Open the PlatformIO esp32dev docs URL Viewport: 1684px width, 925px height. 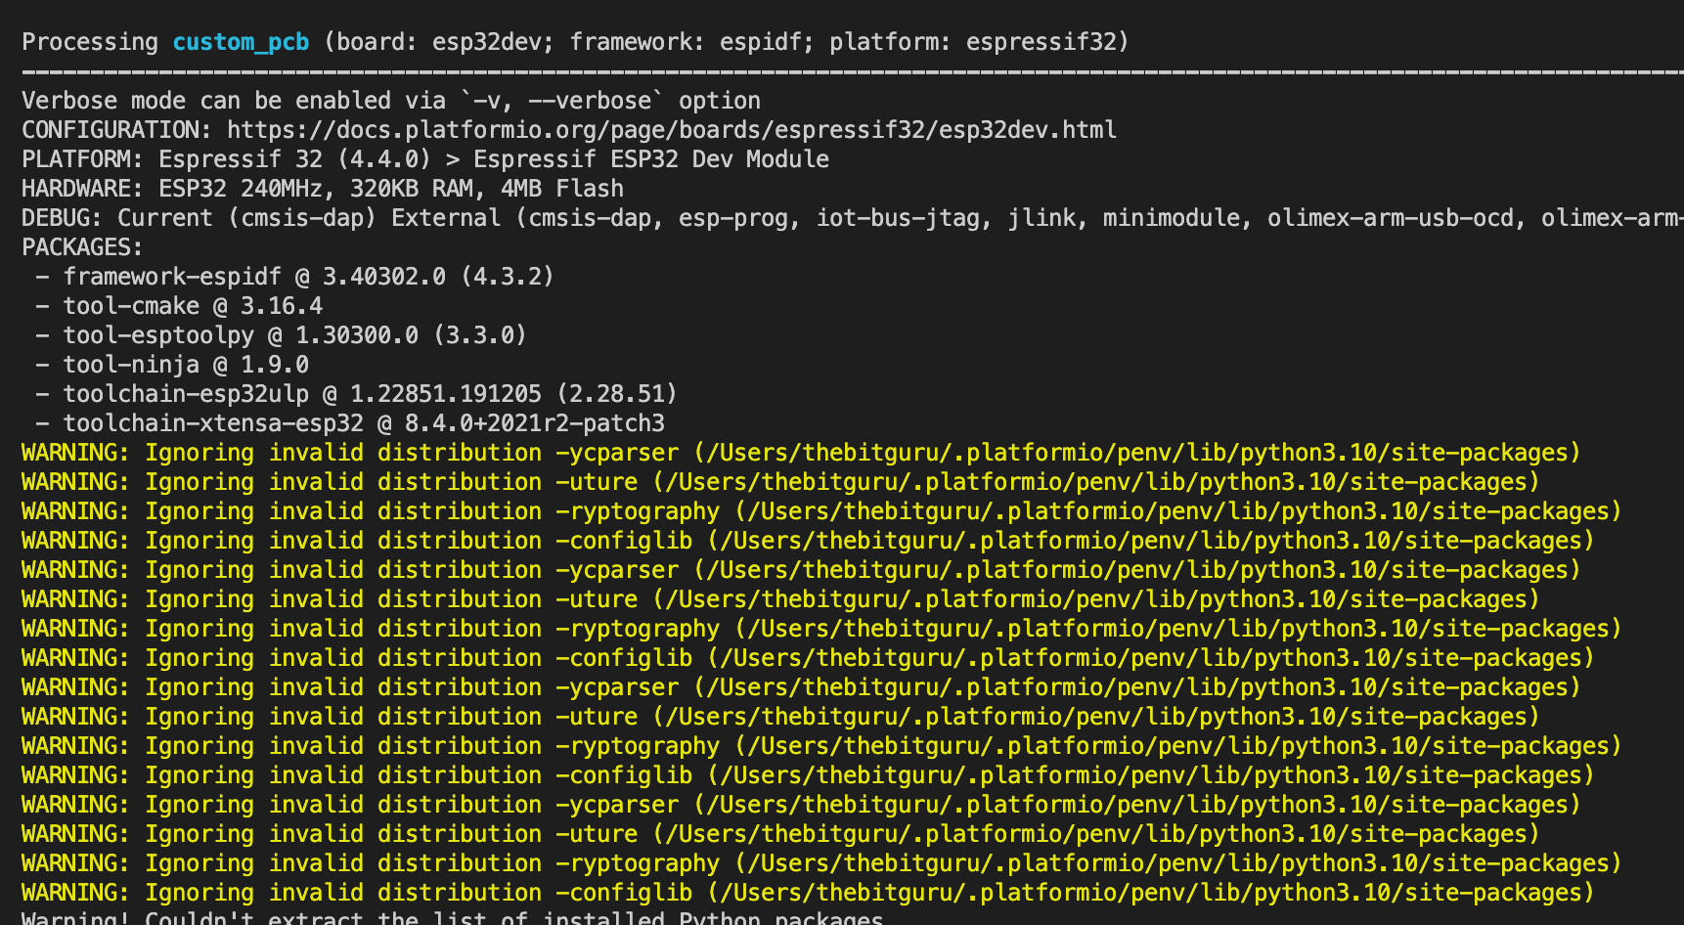click(x=671, y=130)
